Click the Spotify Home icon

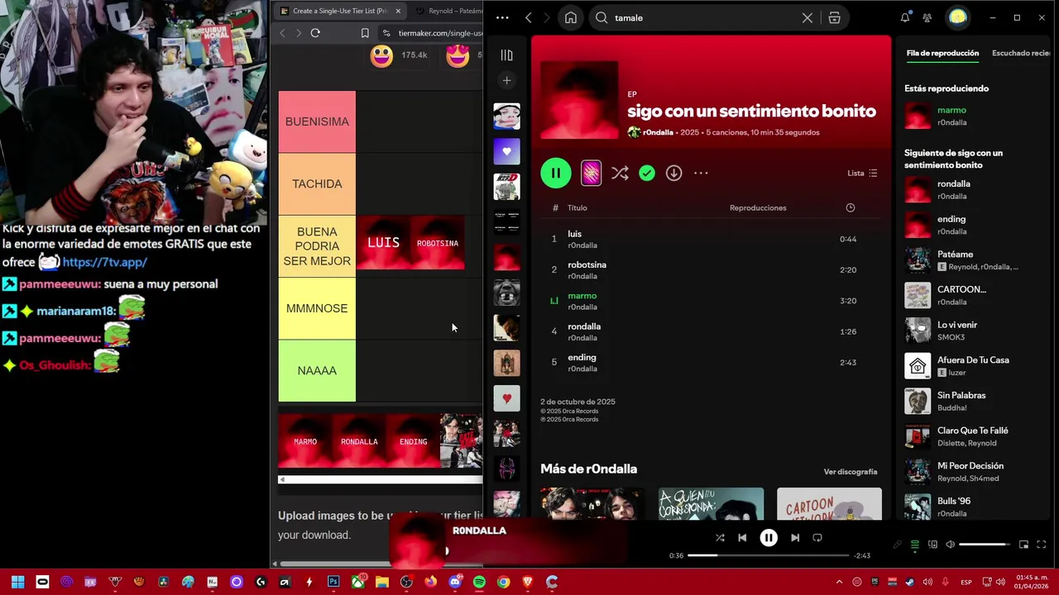tap(571, 17)
